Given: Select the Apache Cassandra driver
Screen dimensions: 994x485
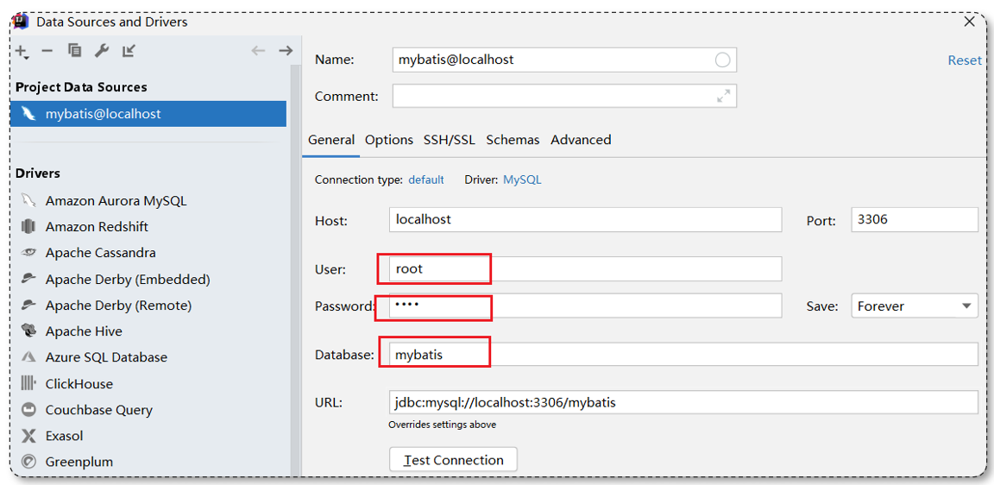Looking at the screenshot, I should coord(100,252).
